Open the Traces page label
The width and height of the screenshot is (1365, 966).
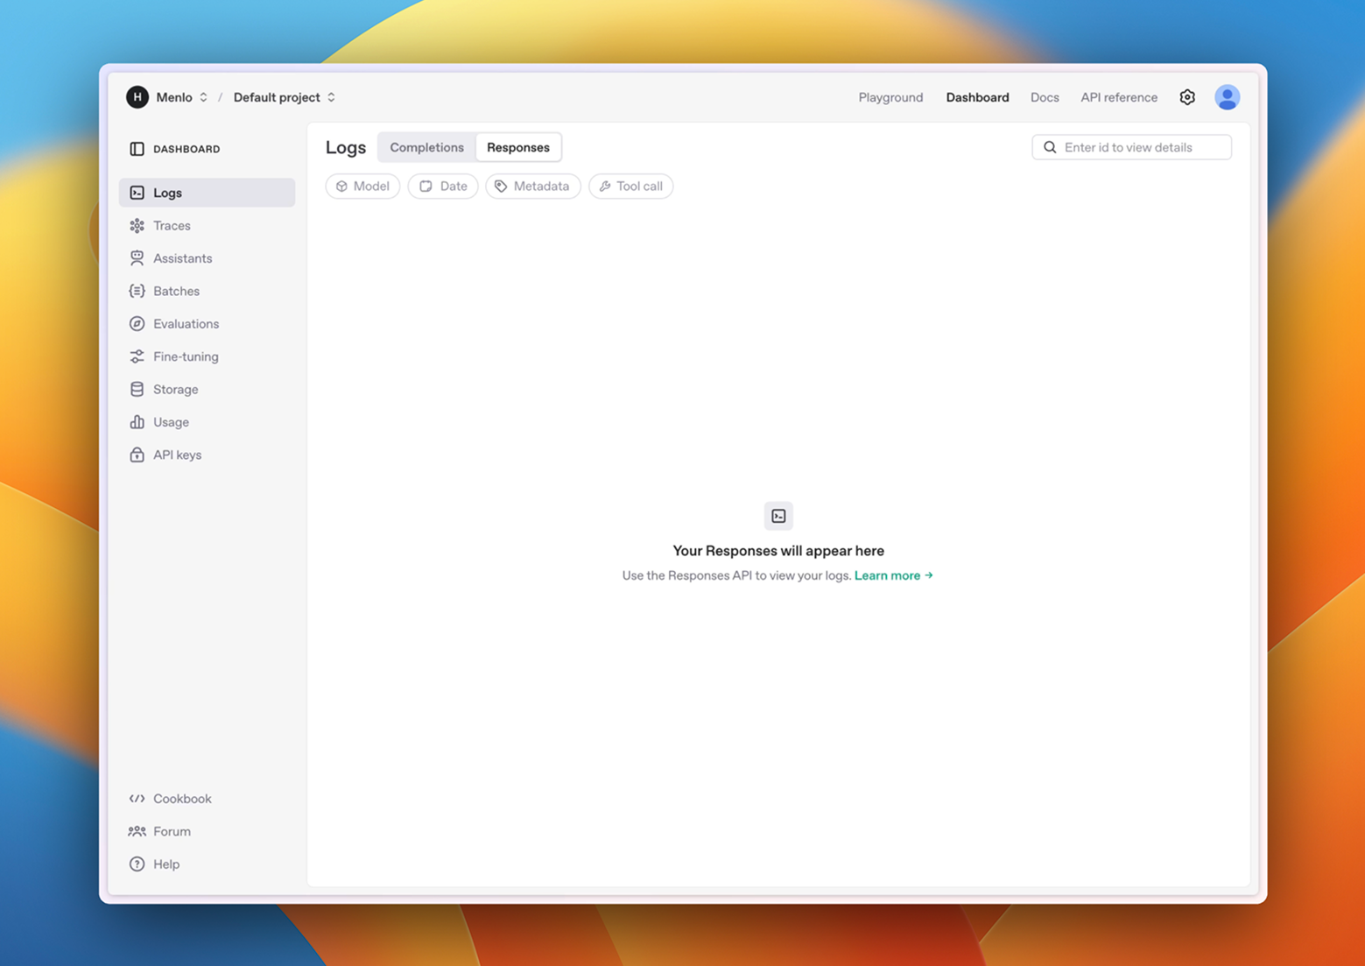pos(172,226)
